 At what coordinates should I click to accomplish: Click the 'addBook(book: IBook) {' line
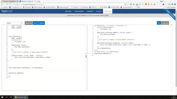pyautogui.click(x=19, y=45)
